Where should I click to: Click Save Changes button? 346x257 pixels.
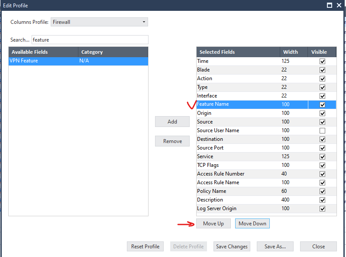tap(232, 247)
